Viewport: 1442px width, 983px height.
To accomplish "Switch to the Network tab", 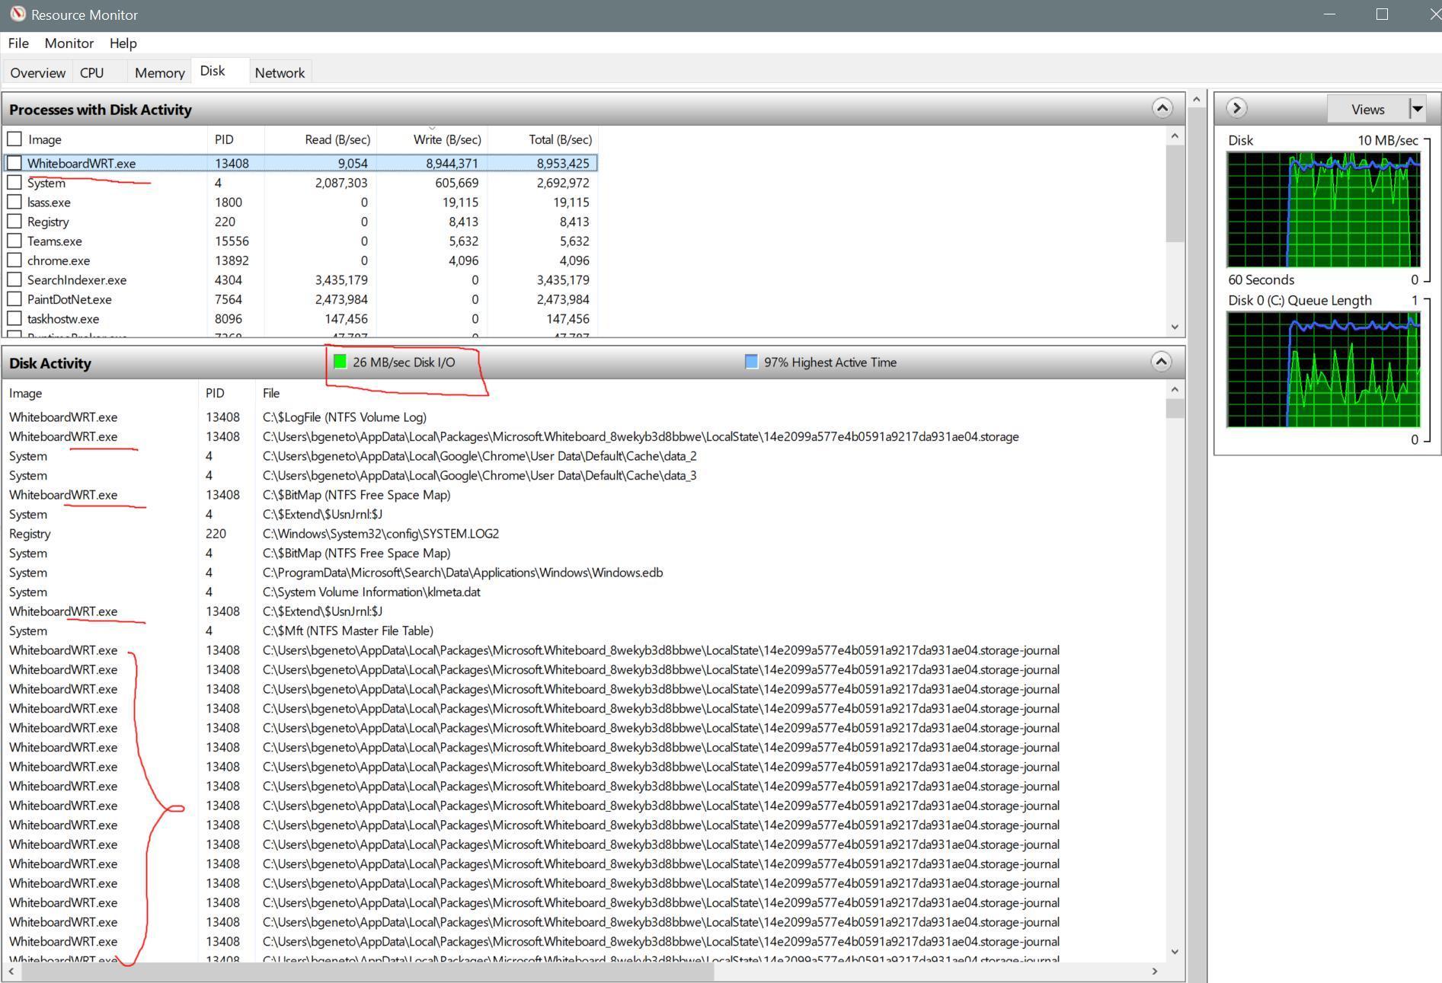I will click(x=280, y=72).
